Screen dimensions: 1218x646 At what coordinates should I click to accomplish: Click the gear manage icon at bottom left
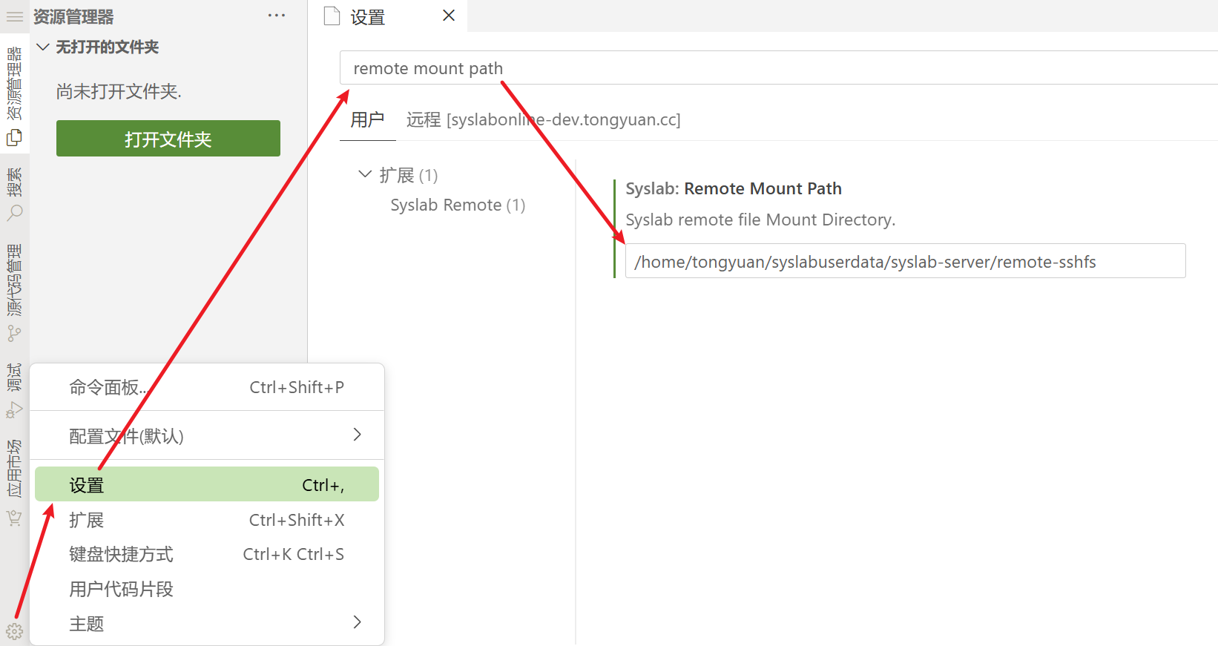(14, 632)
